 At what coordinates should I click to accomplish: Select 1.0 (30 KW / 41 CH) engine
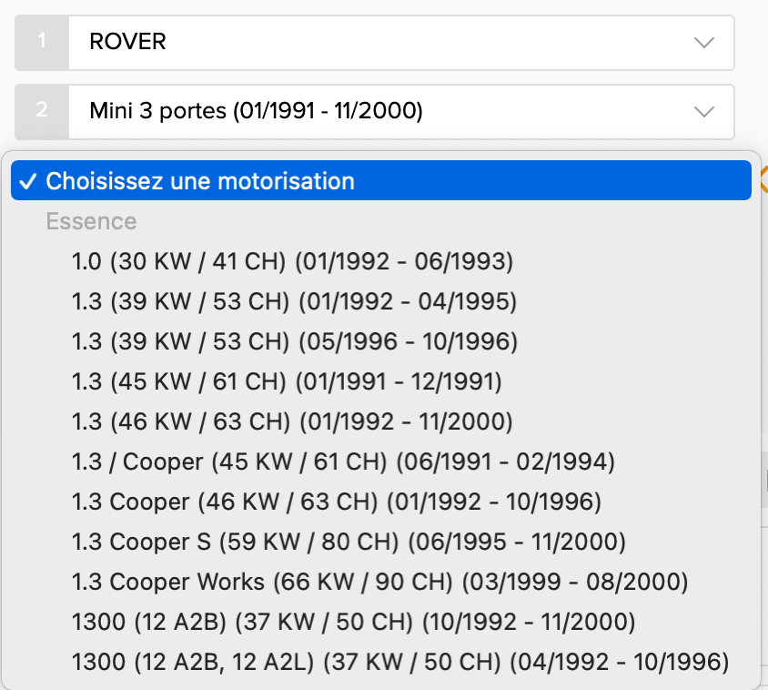[x=381, y=261]
